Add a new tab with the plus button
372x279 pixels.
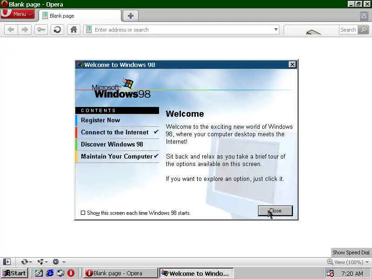[130, 16]
